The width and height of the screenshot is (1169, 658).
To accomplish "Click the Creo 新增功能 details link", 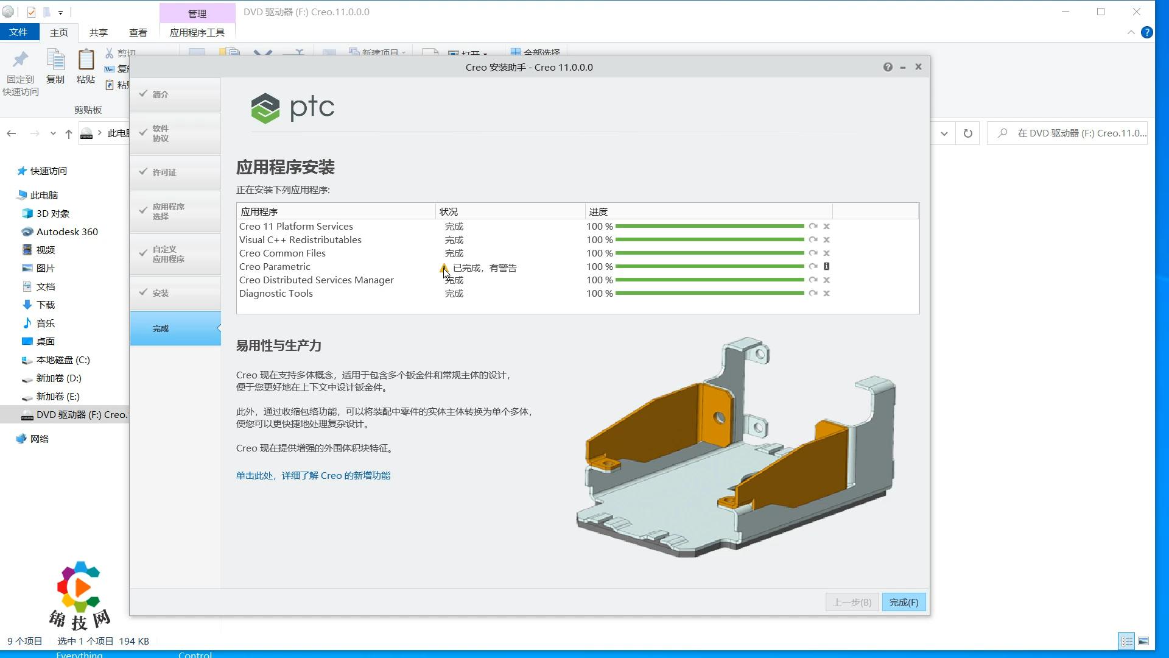I will 313,475.
